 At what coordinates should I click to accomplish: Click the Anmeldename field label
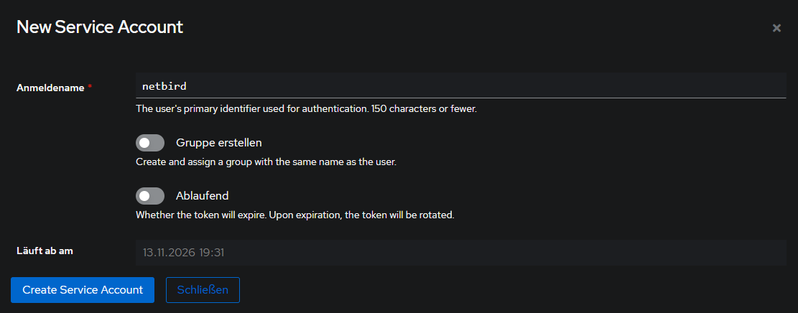coord(49,88)
